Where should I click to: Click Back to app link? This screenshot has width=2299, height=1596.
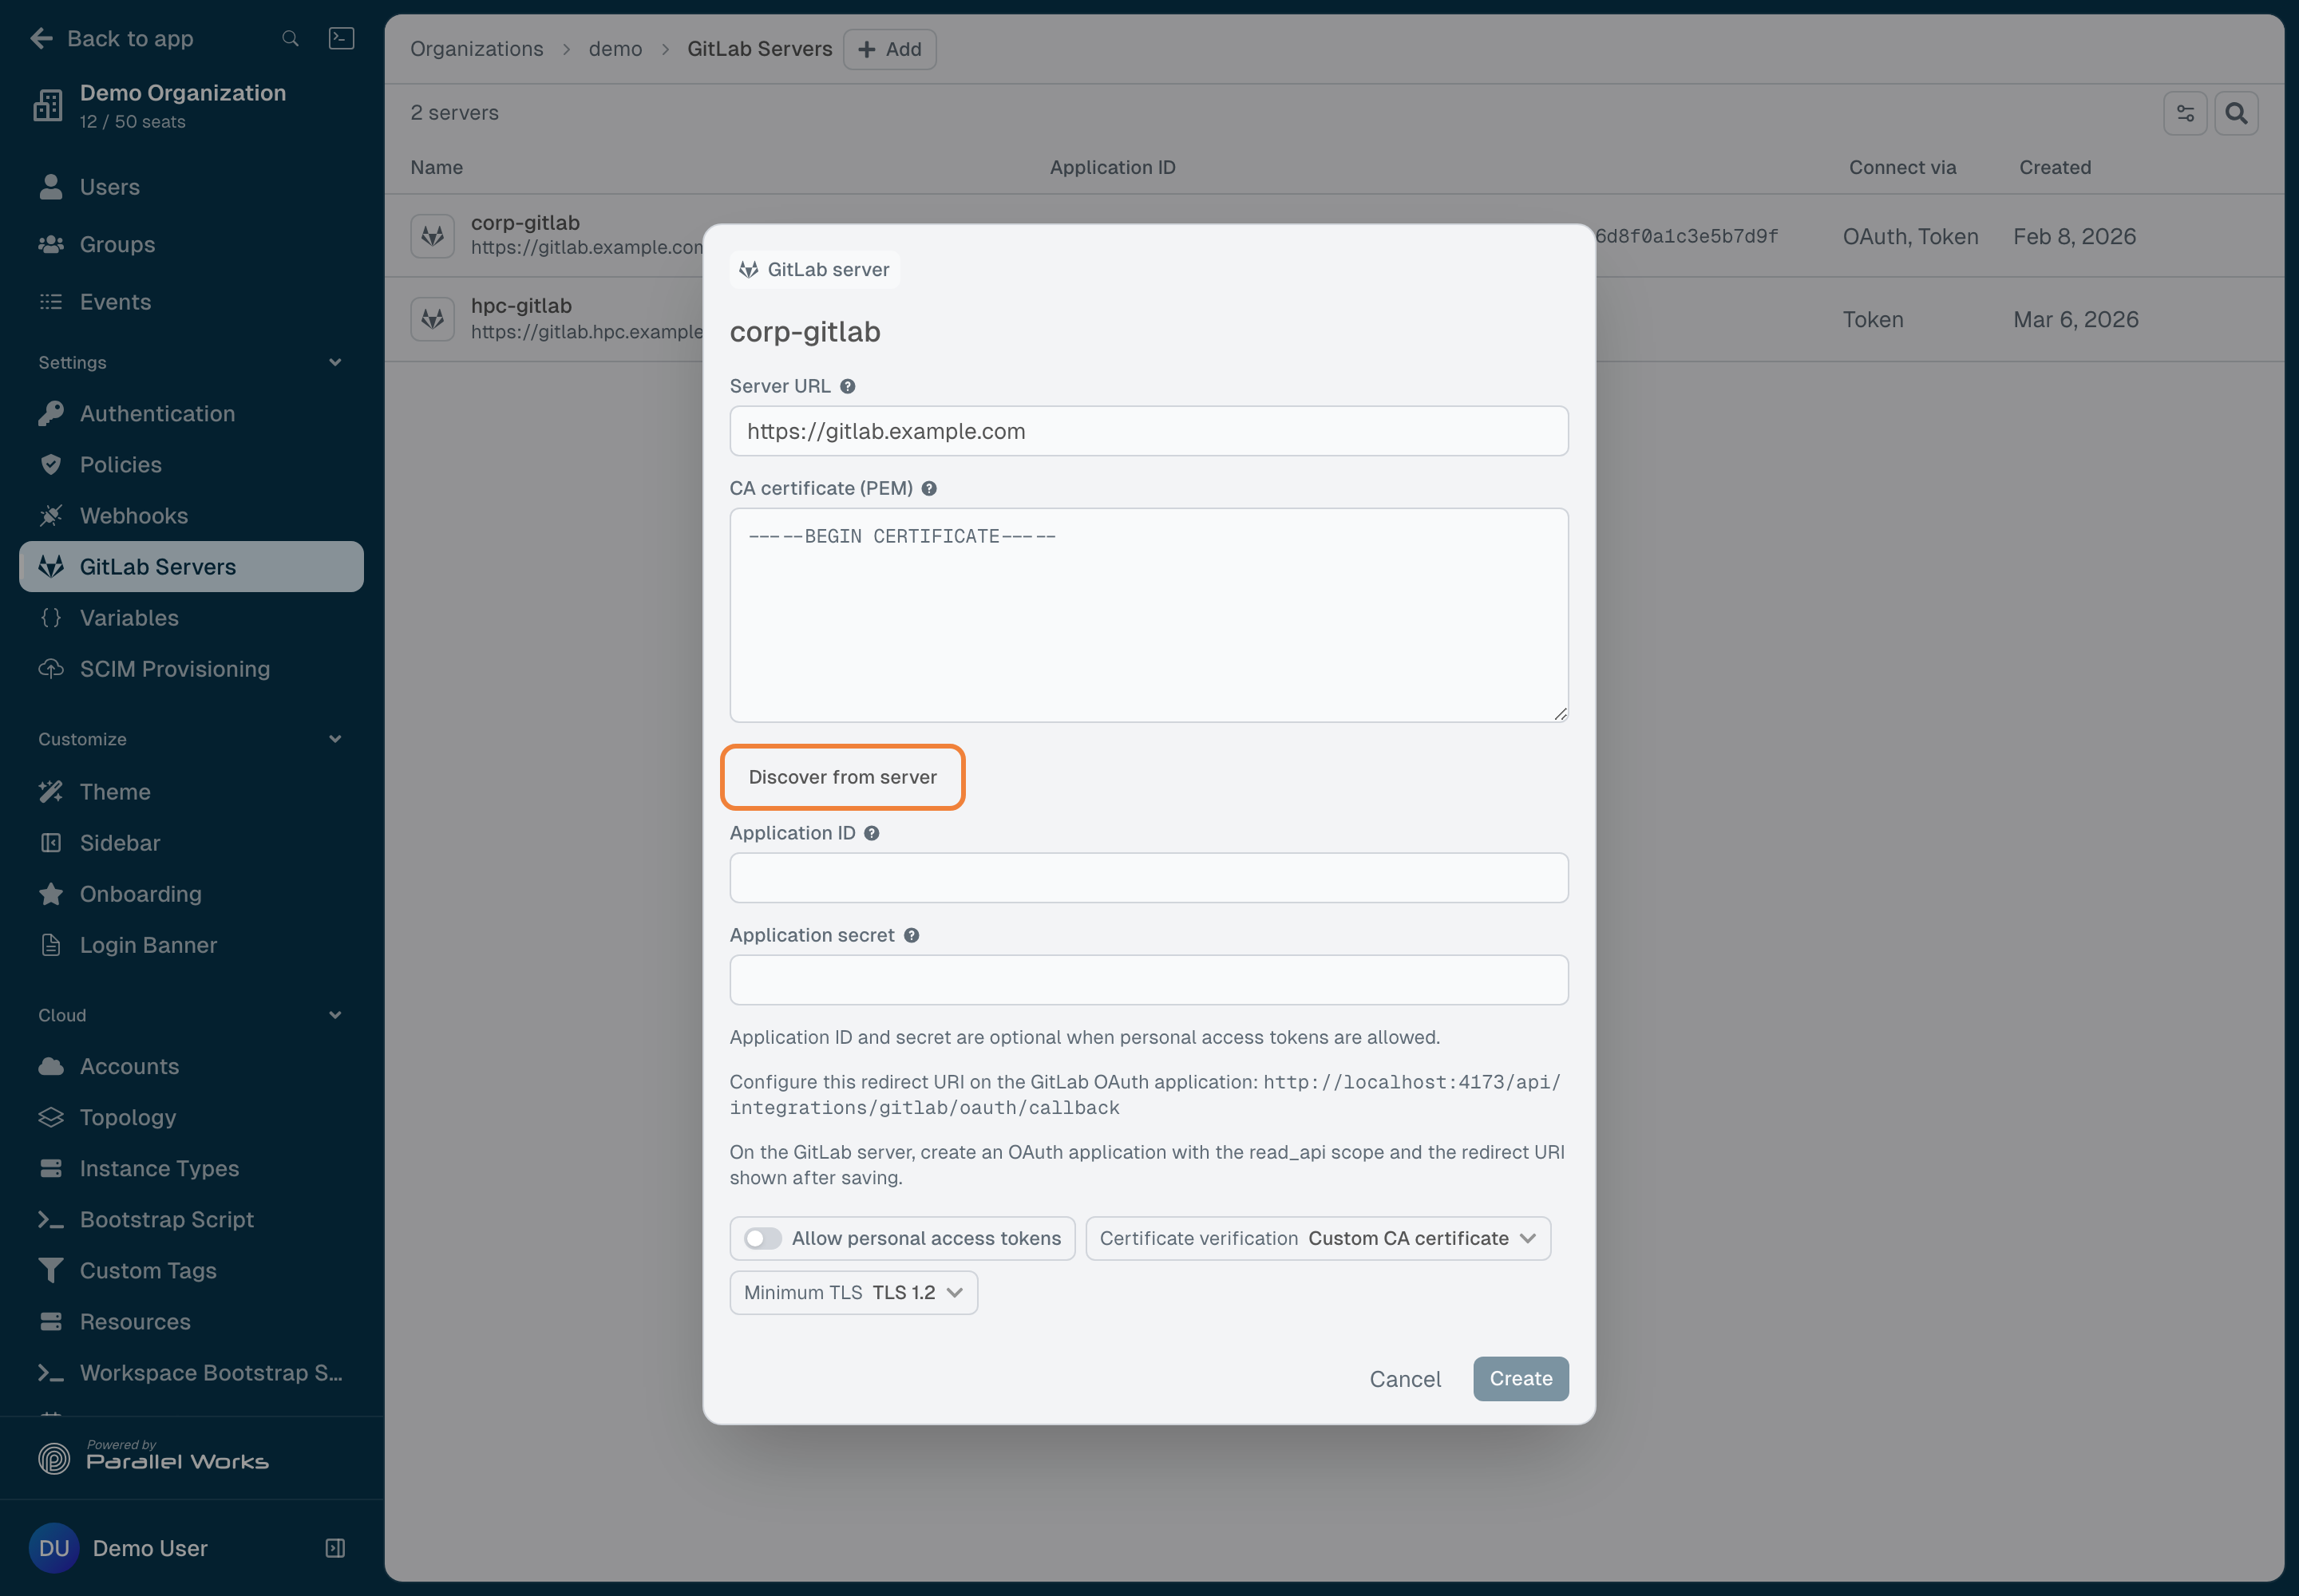pos(112,39)
